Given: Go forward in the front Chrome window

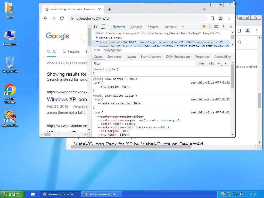Looking at the screenshot, I should (x=54, y=18).
